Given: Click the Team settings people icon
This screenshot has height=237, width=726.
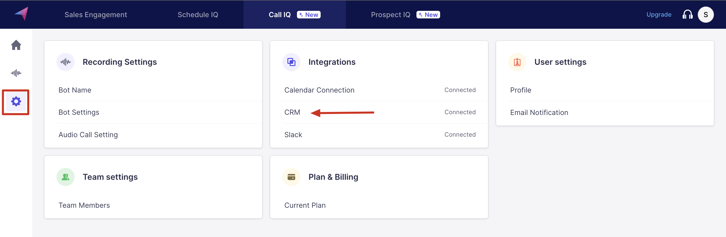Looking at the screenshot, I should (65, 177).
